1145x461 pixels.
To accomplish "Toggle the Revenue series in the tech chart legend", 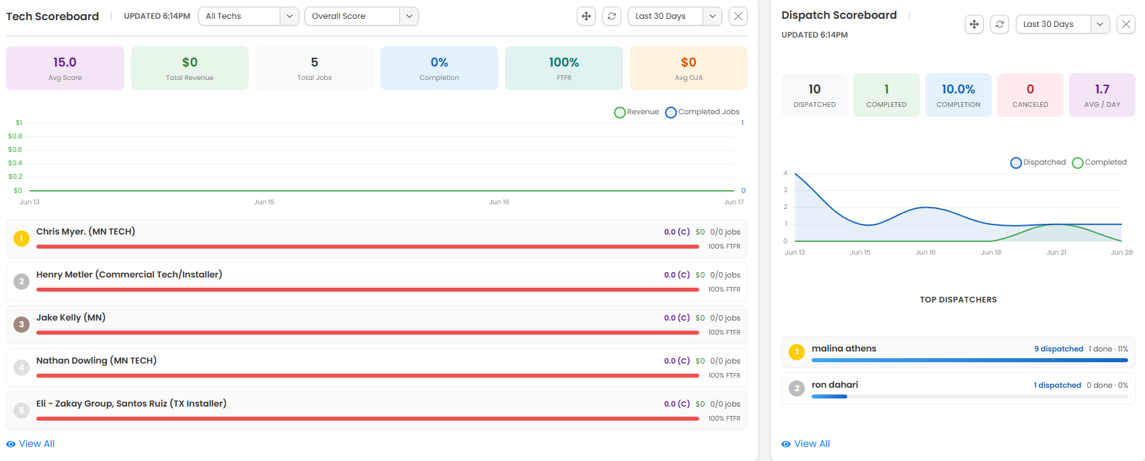I will [636, 112].
